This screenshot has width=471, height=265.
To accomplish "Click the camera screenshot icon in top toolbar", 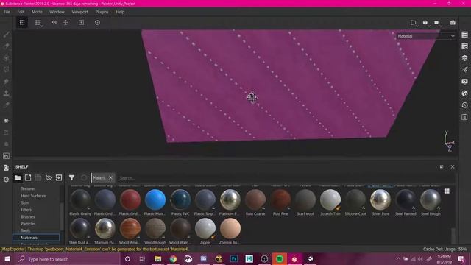I will pos(453,23).
